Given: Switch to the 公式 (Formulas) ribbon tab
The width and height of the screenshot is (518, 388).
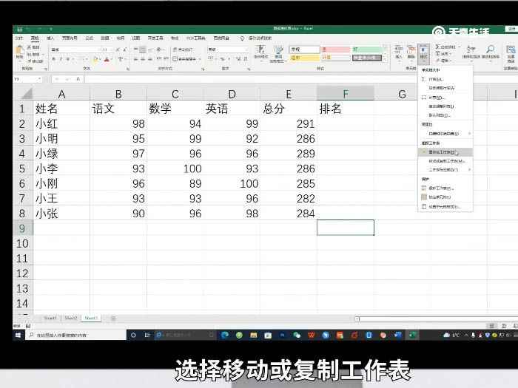Looking at the screenshot, I should (x=90, y=38).
